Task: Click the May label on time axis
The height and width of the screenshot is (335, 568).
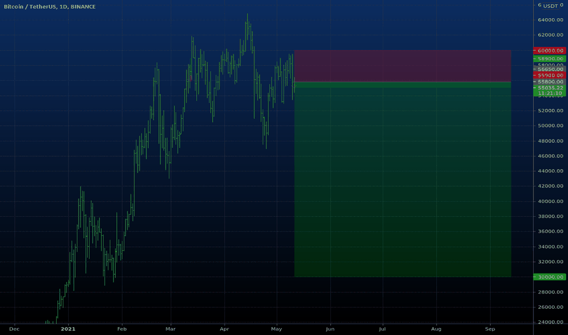Action: [277, 329]
